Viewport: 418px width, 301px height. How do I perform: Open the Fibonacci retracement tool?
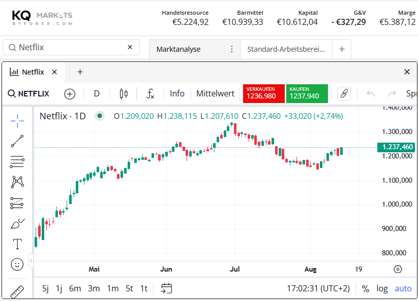pyautogui.click(x=17, y=161)
